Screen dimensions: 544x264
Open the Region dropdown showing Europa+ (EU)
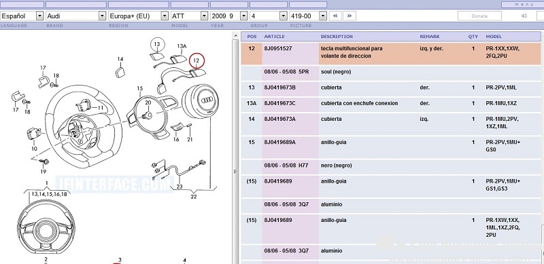pos(139,16)
